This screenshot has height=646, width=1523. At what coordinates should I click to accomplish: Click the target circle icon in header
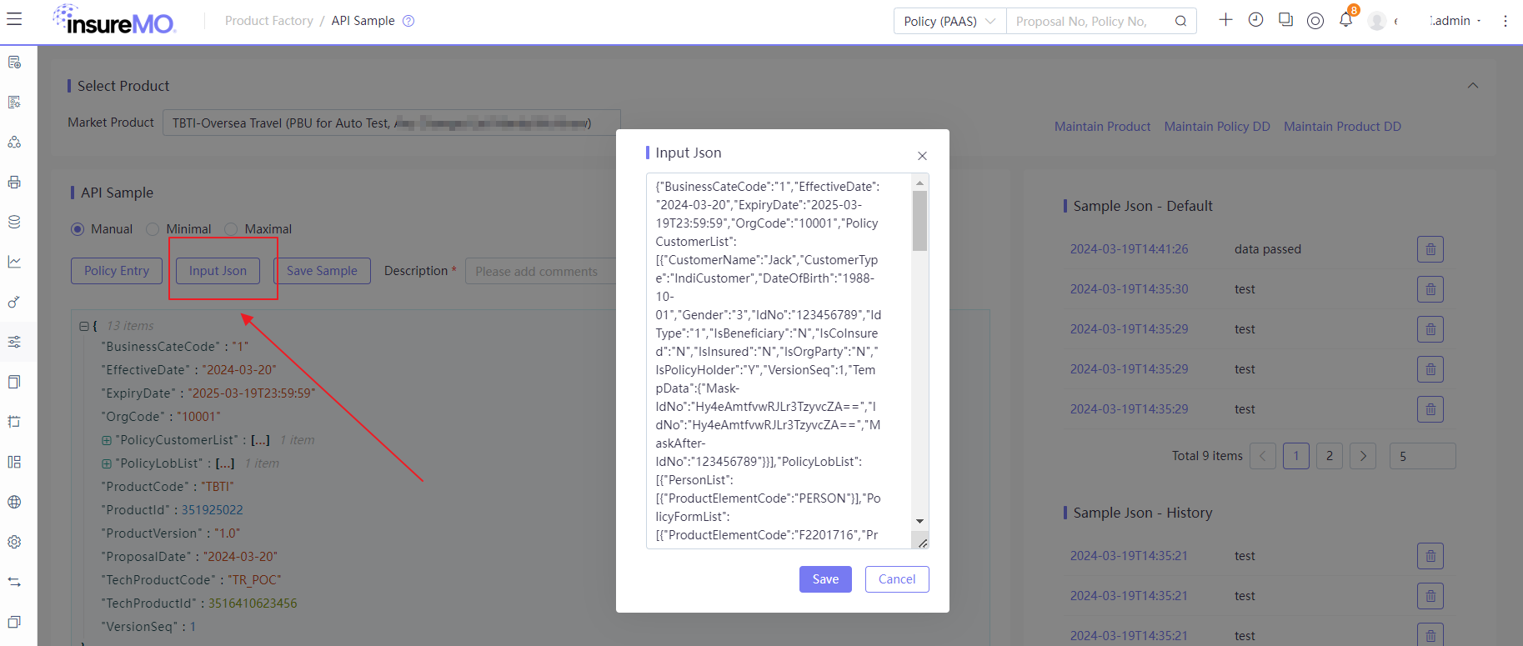click(1315, 21)
